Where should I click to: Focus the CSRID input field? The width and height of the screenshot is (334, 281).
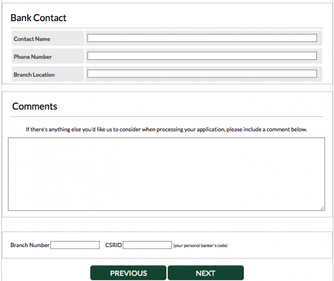pos(147,245)
